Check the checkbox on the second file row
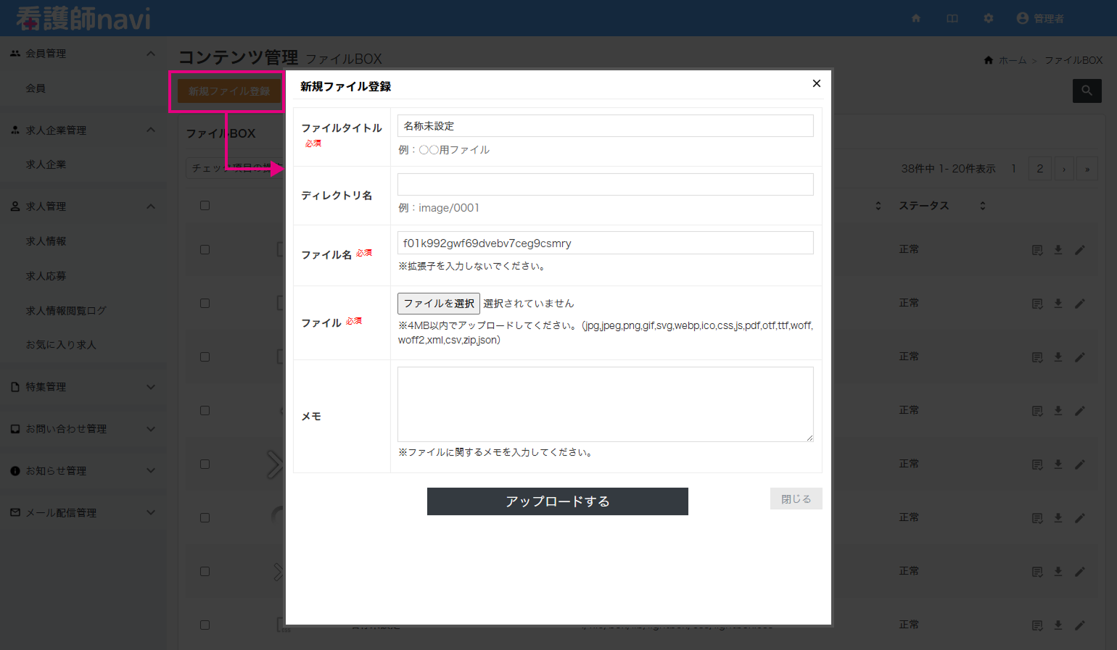This screenshot has width=1117, height=650. tap(205, 303)
